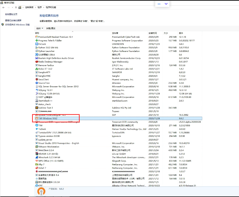239x197 pixels.
Task: Click the Wireshark 3.2.5 shark fin icon
Action: pyautogui.click(x=36, y=157)
